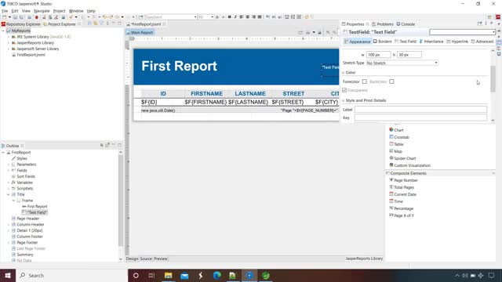The image size is (502, 282).
Task: Select the Chart element in the palette
Action: [396, 130]
